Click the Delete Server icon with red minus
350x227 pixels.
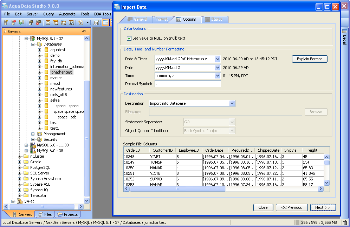coord(13,22)
